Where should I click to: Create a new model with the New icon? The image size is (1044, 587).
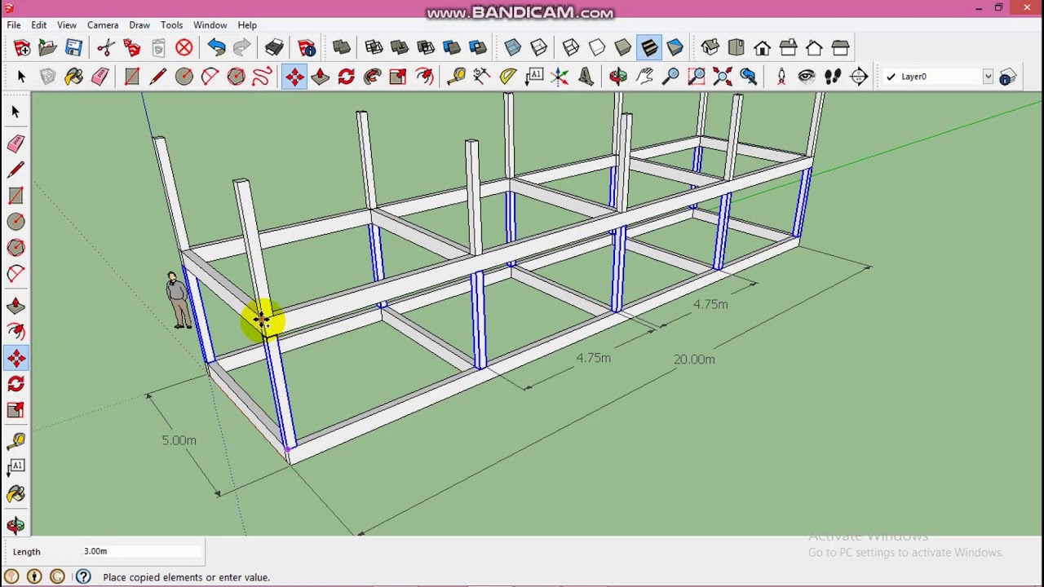(22, 47)
